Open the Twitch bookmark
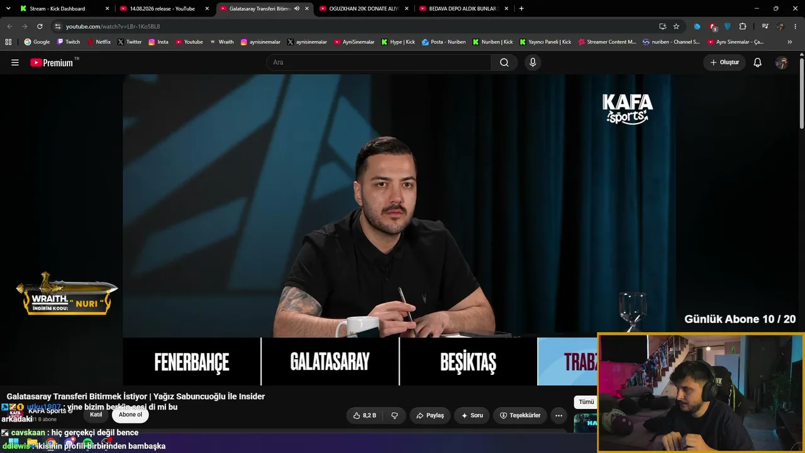The width and height of the screenshot is (805, 453). pos(69,42)
